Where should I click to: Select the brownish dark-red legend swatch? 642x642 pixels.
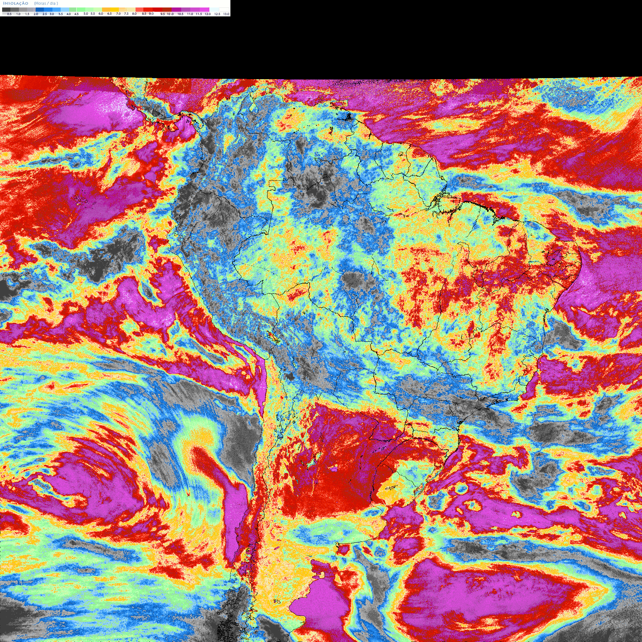[167, 10]
